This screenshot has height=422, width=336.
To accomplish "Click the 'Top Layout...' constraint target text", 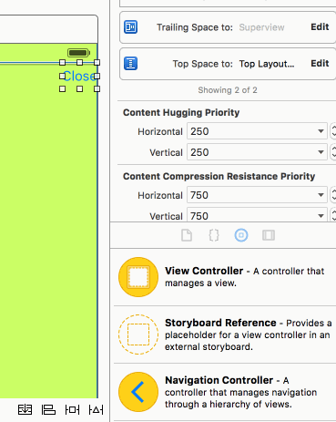I will 267,64.
